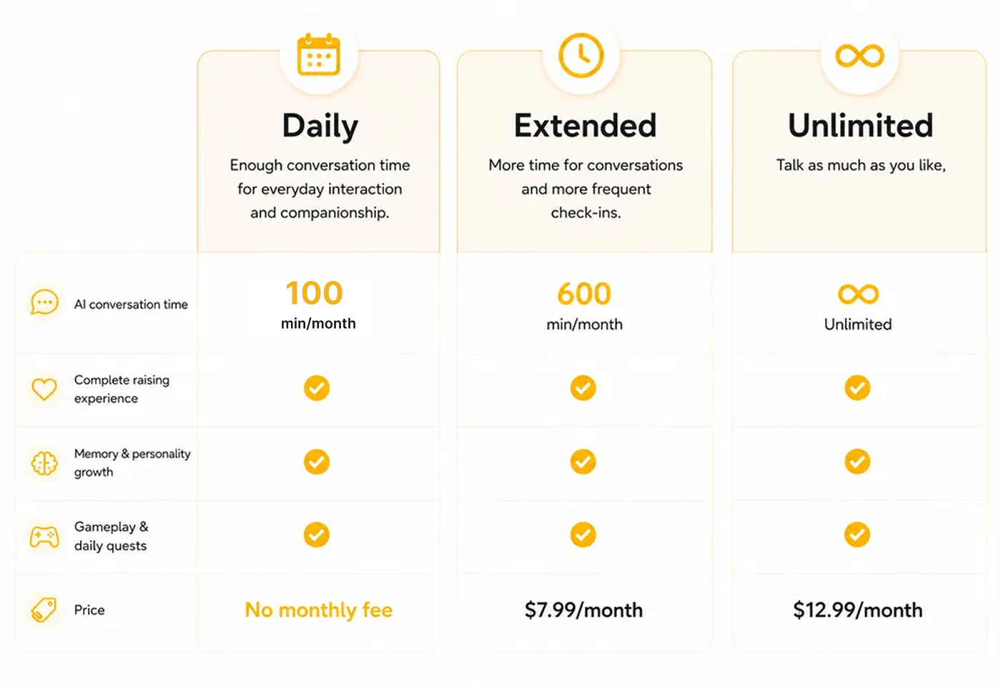Click the brain icon for memory growth
Viewport: 1001px width, 686px height.
[44, 463]
